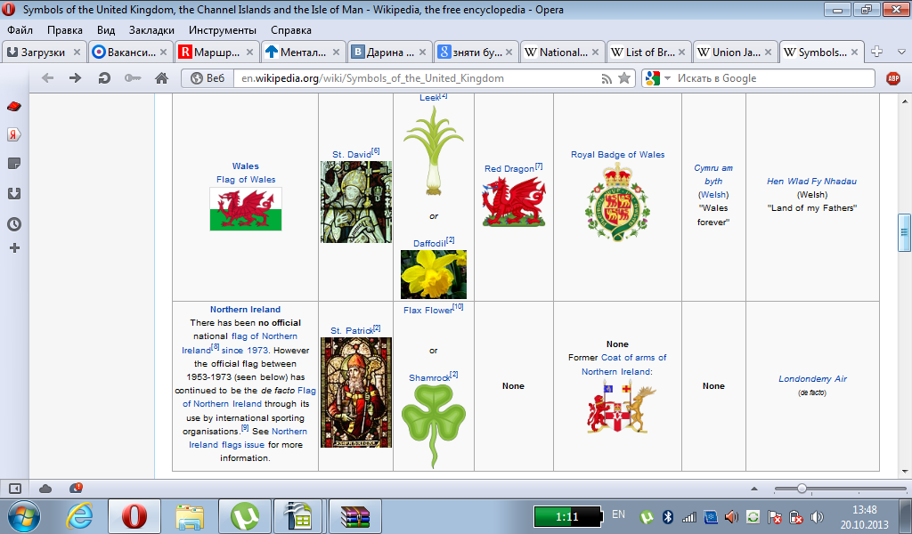Open the Инструменты menu
Image resolution: width=912 pixels, height=534 pixels.
click(222, 30)
